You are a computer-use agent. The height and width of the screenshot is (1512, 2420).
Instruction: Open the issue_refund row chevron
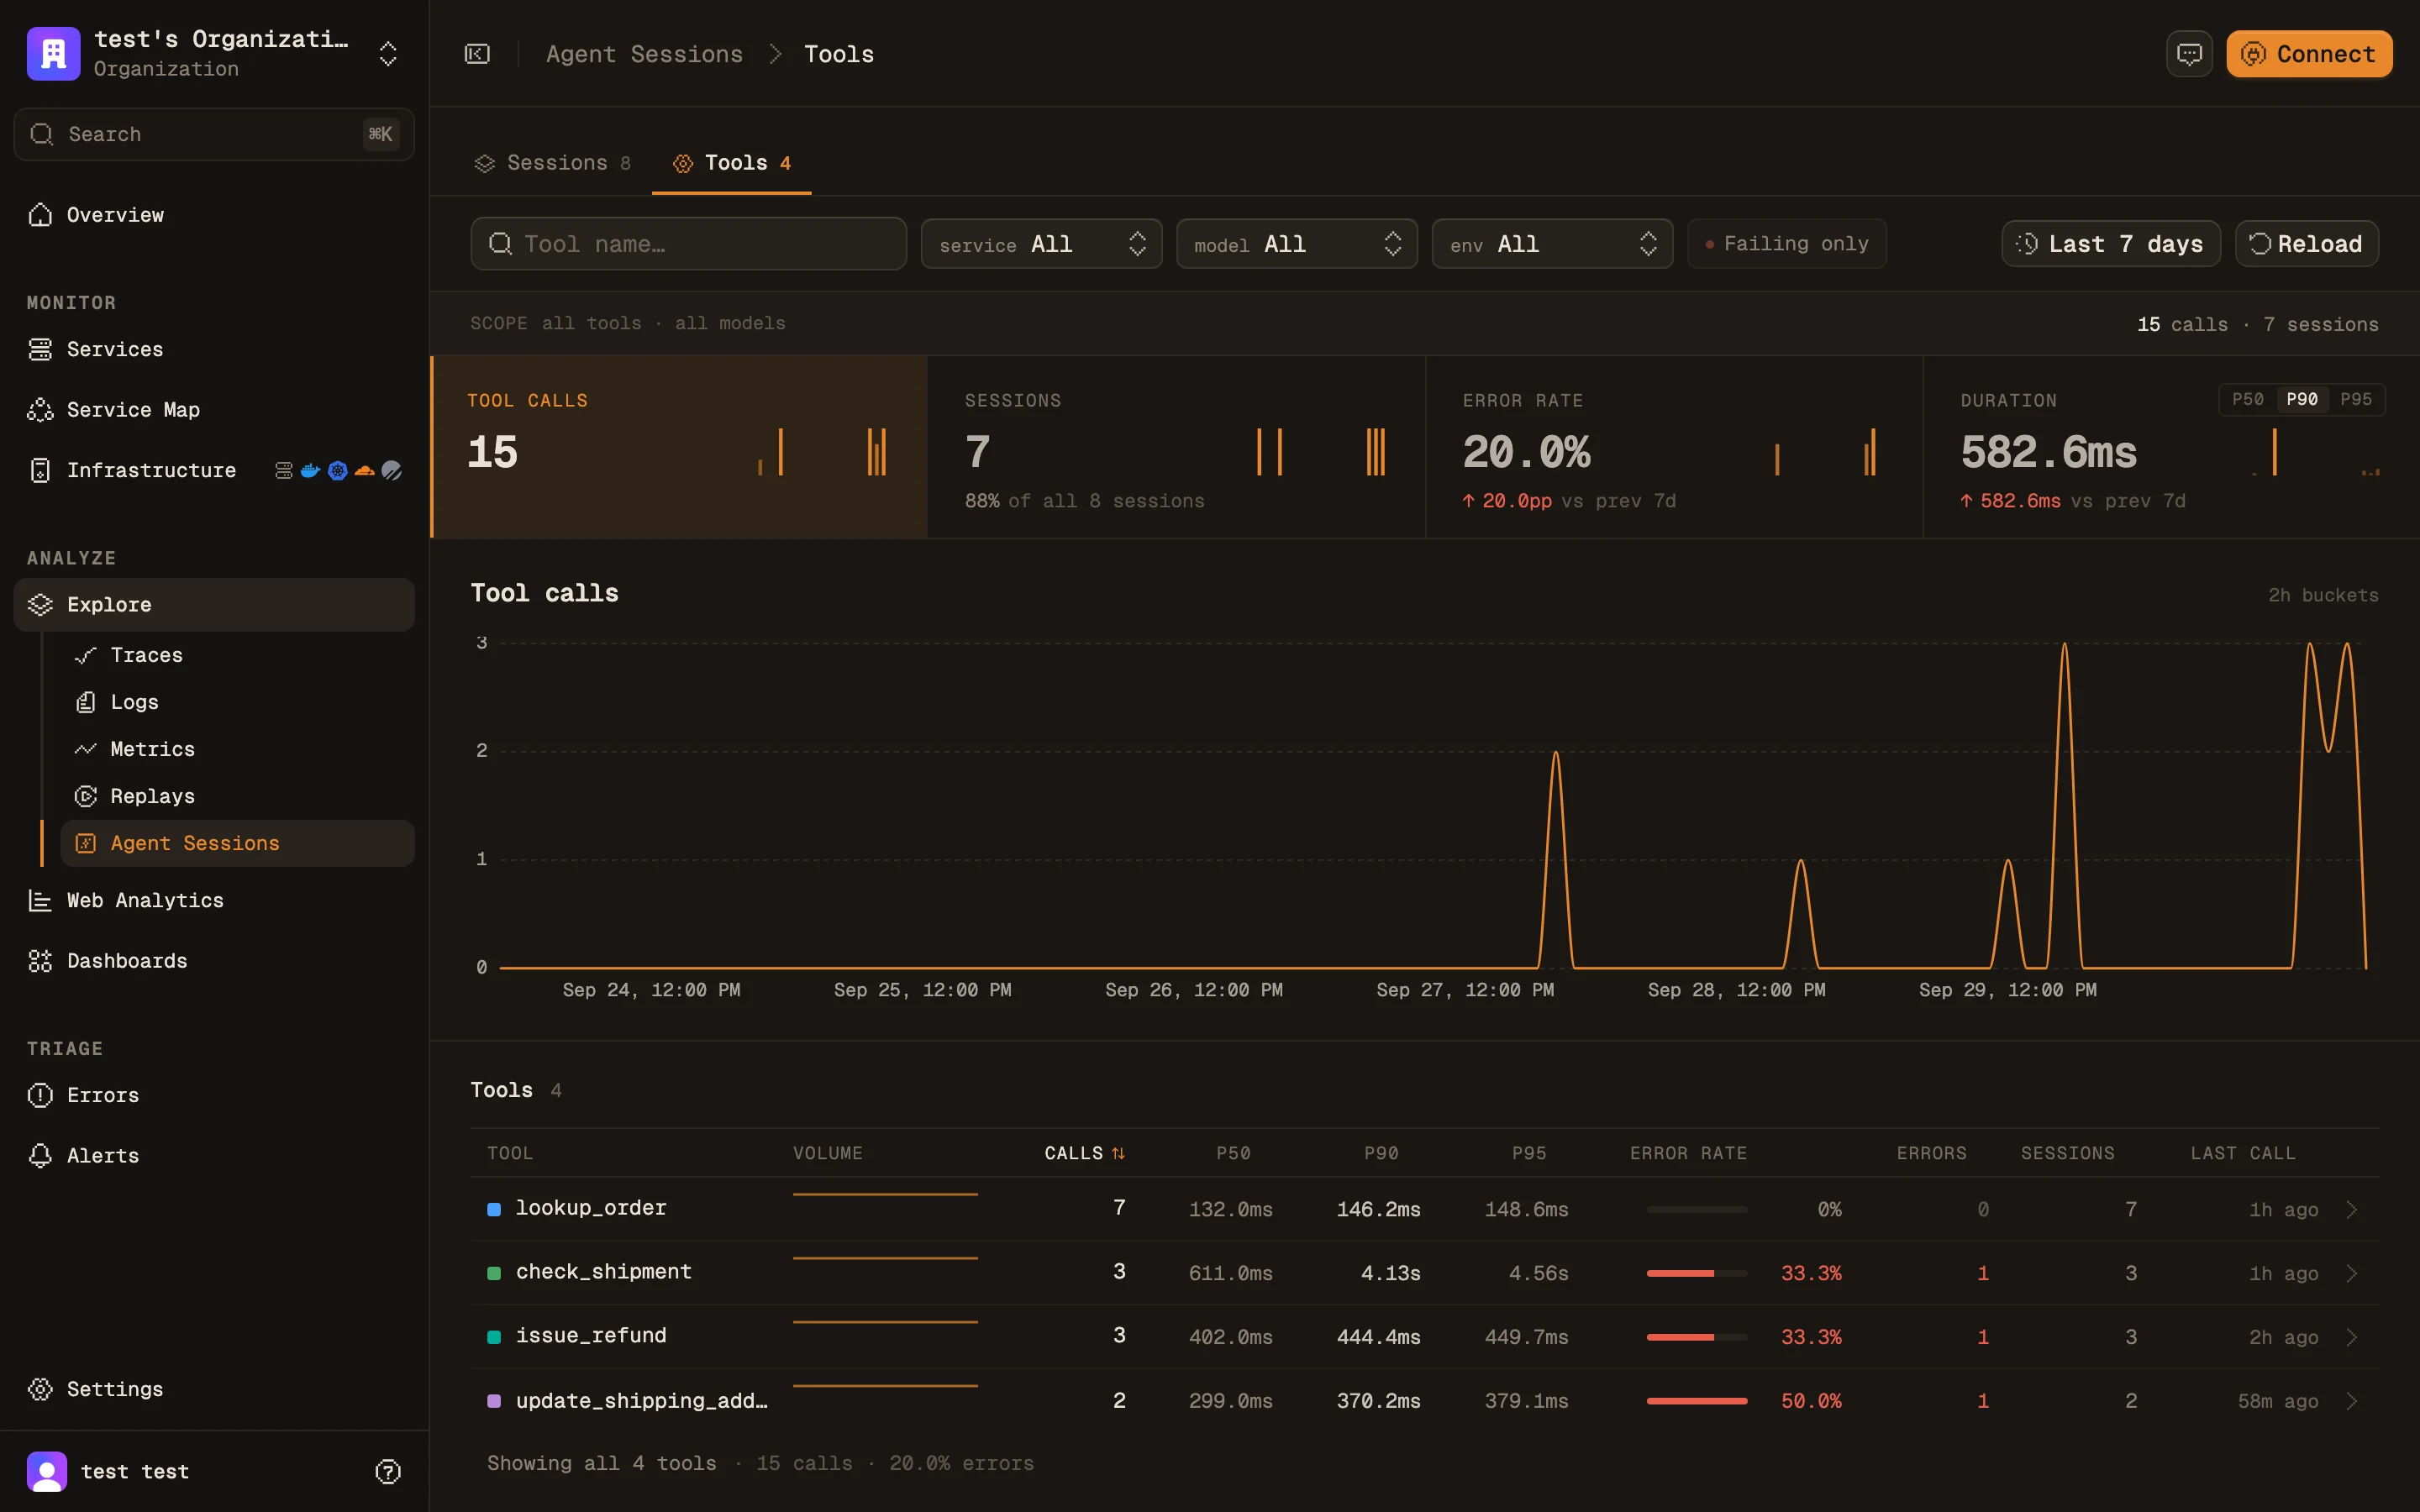pos(2352,1337)
